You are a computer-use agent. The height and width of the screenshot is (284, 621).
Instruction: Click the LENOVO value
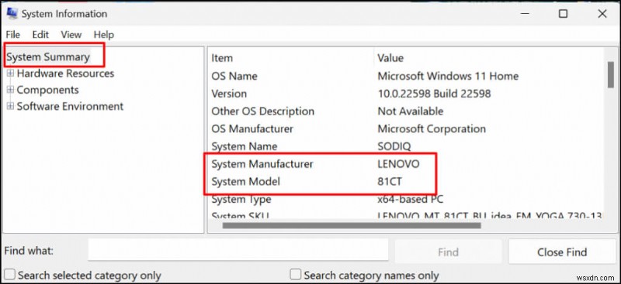click(x=398, y=164)
